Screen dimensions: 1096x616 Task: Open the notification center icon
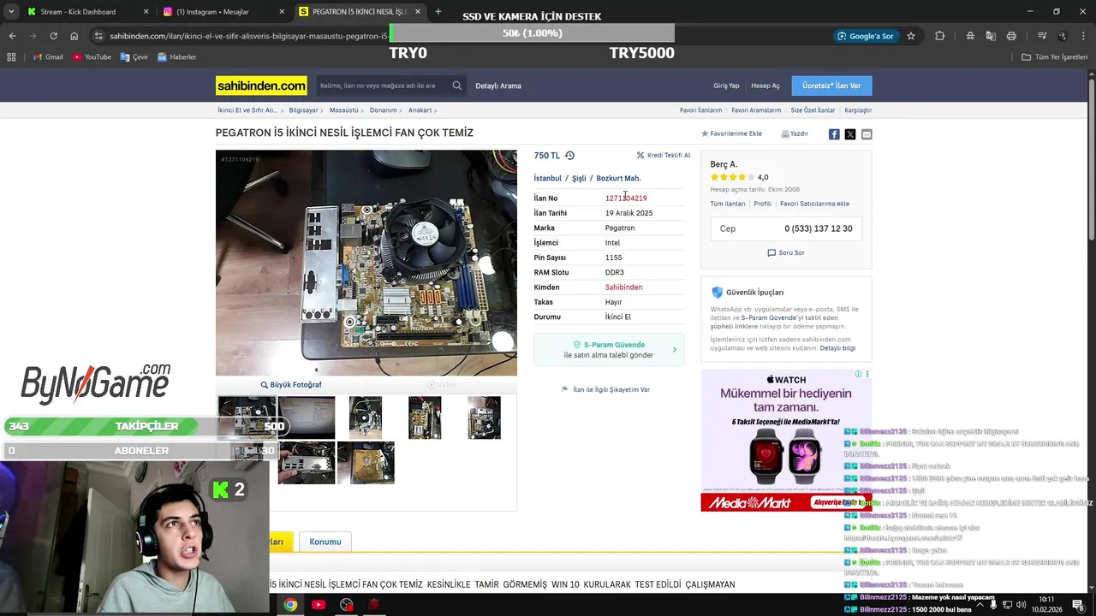click(1078, 605)
